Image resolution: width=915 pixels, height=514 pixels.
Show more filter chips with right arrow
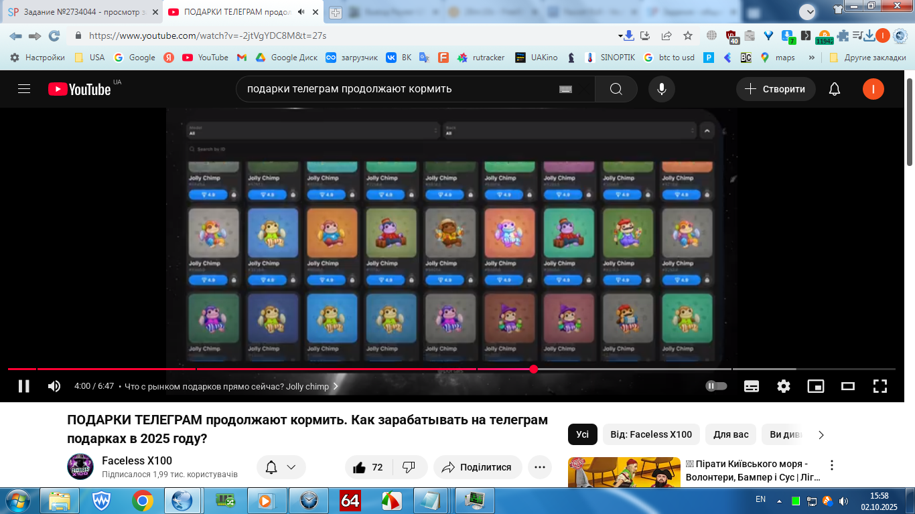click(x=821, y=434)
